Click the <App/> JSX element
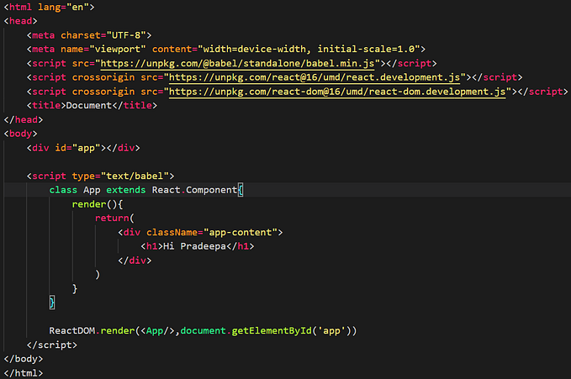The height and width of the screenshot is (379, 571). tap(157, 331)
